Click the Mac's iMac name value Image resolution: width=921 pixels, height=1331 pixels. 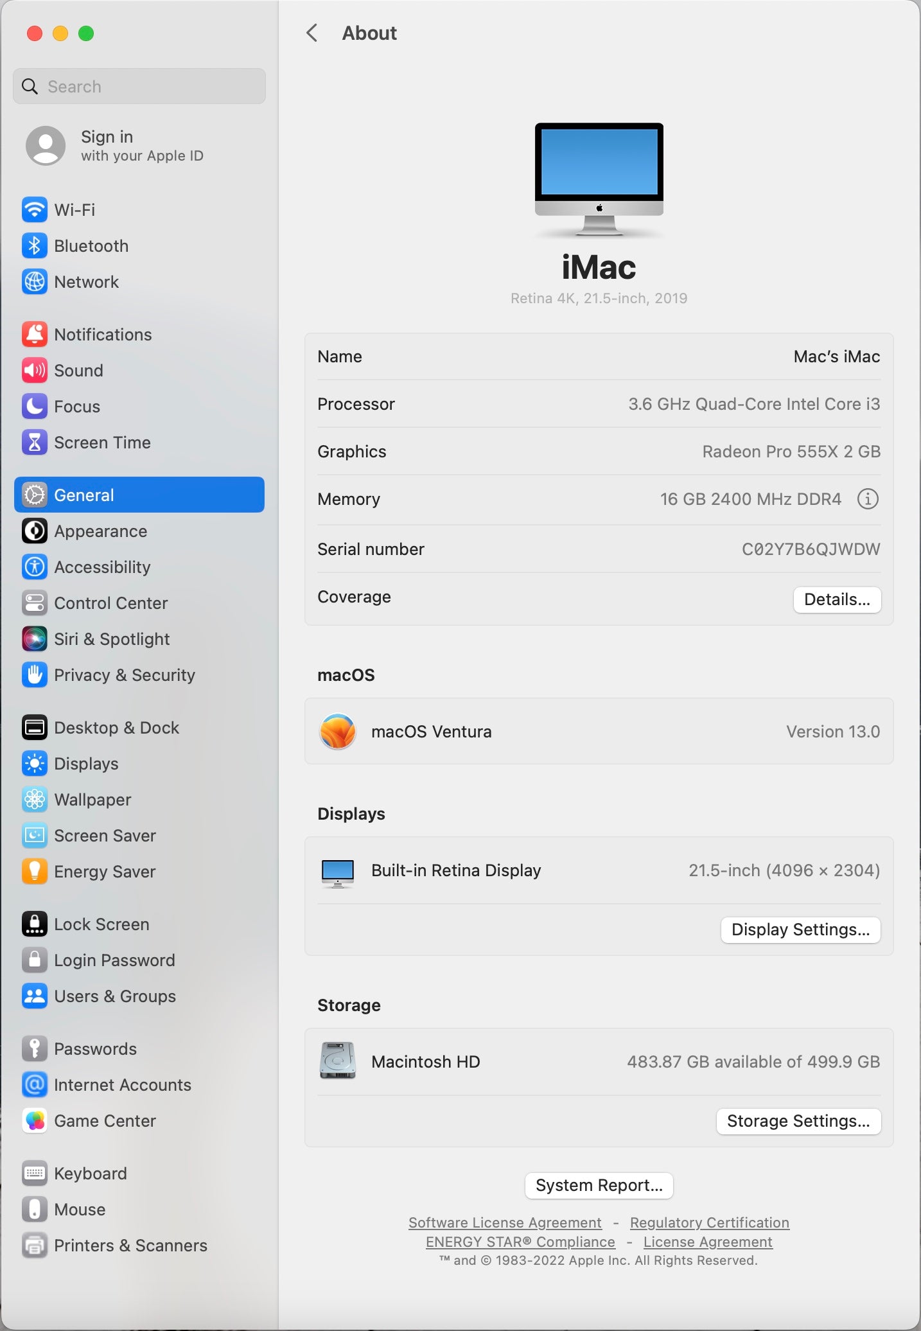point(837,357)
